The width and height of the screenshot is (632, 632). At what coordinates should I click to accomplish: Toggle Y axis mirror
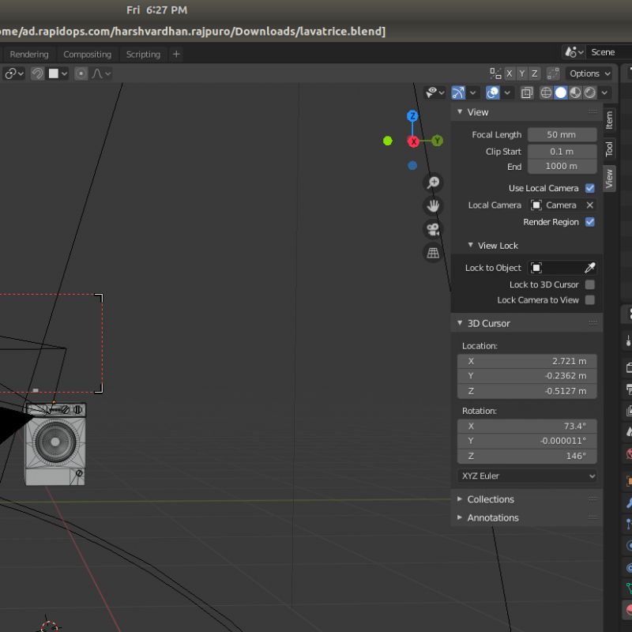tap(522, 73)
